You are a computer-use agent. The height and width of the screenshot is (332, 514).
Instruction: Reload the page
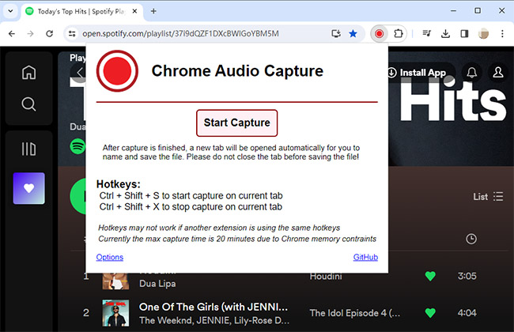(50, 33)
